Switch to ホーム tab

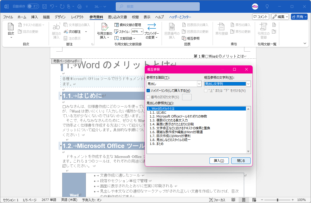pos(22,17)
